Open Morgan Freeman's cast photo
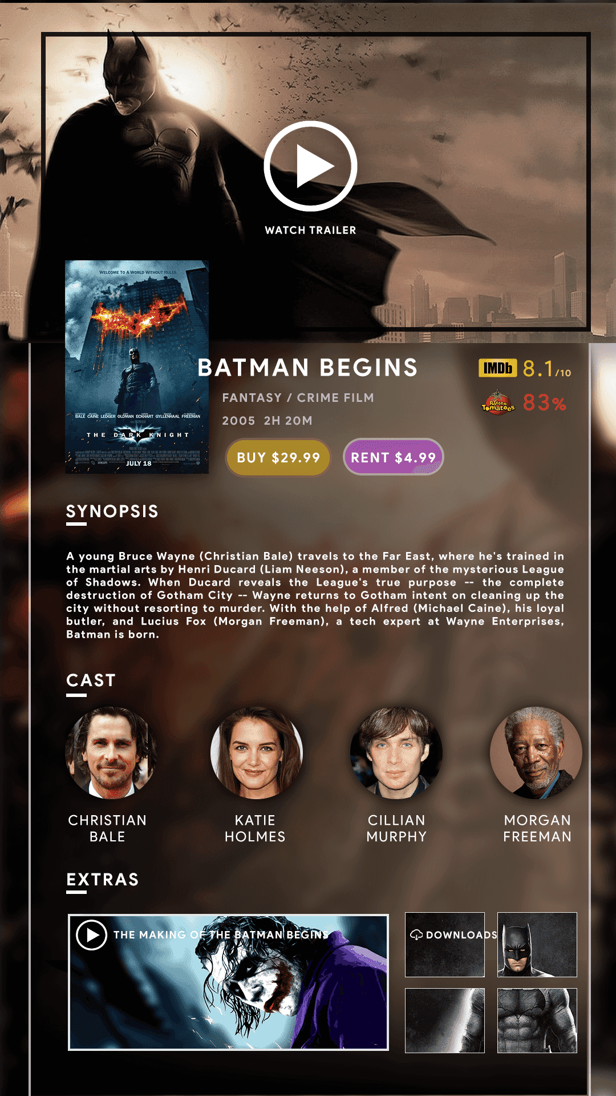The image size is (616, 1096). pyautogui.click(x=536, y=752)
